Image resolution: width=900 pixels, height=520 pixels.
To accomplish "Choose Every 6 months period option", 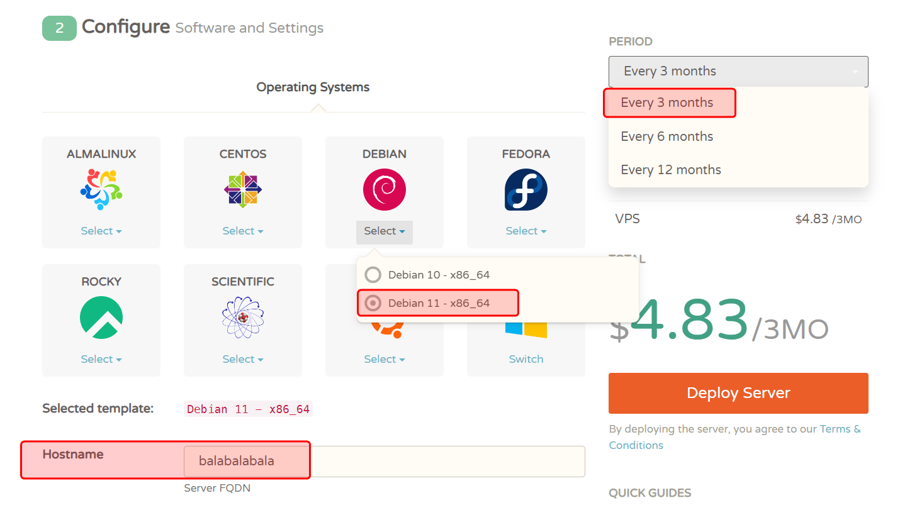I will click(x=667, y=136).
